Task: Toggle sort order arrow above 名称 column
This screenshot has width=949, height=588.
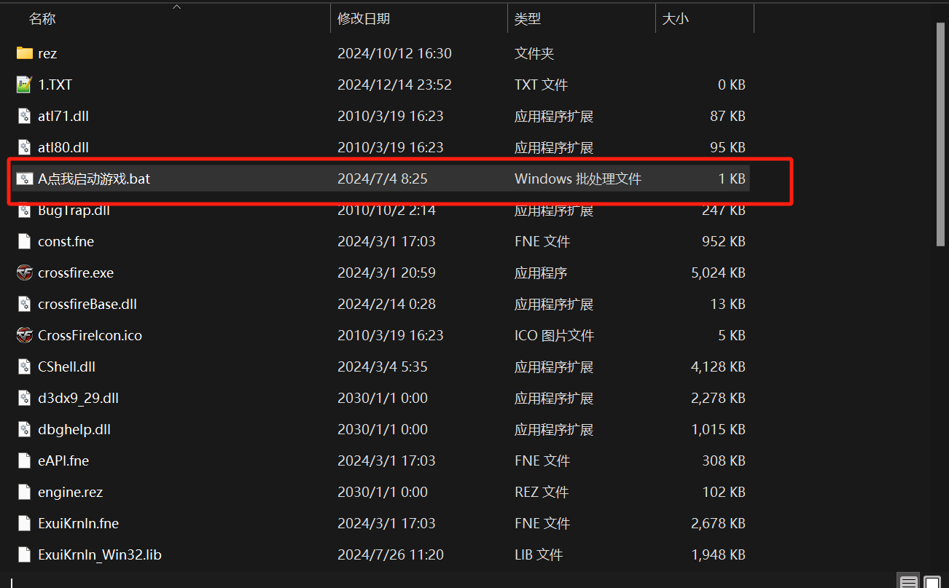Action: coord(176,7)
